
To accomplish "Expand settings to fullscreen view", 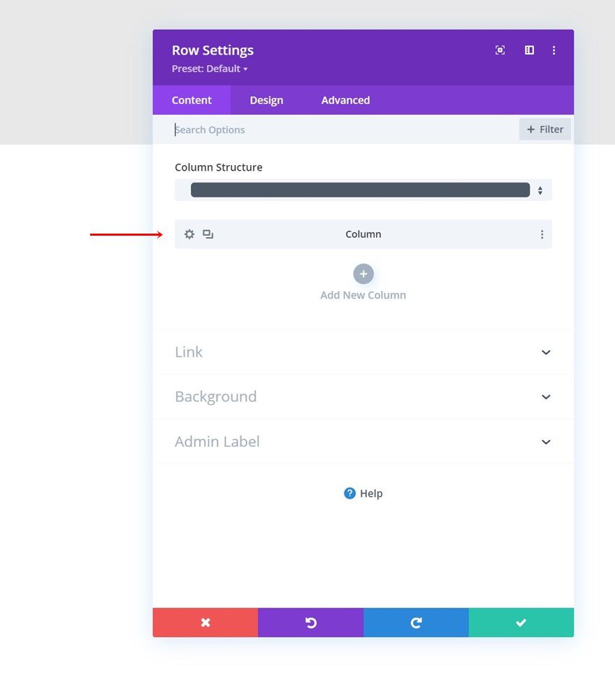I will (500, 50).
